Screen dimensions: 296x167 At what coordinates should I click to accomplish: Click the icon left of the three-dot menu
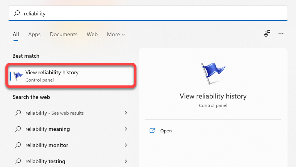pyautogui.click(x=267, y=34)
